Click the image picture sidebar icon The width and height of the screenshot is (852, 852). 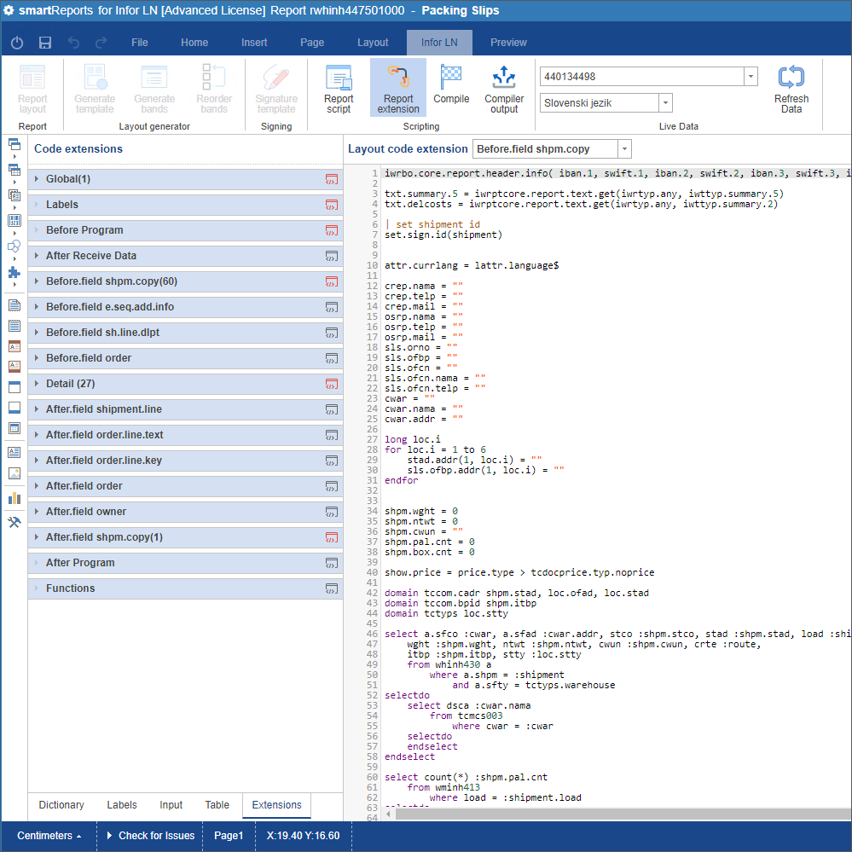pyautogui.click(x=14, y=473)
